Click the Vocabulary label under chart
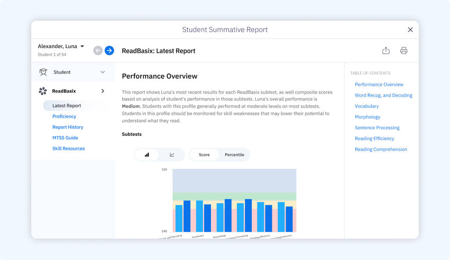Screen dimensions: 450x260 pos(198,236)
